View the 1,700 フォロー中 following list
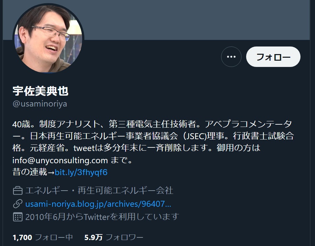 pyautogui.click(x=43, y=237)
